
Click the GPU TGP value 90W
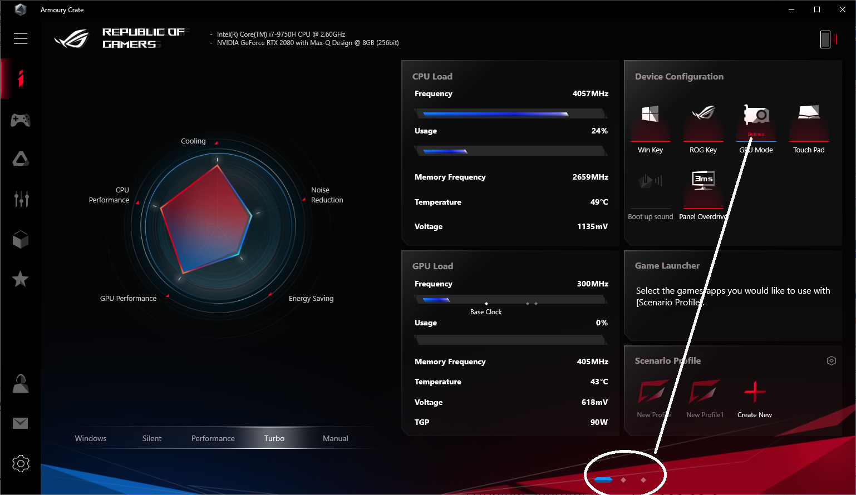(599, 422)
